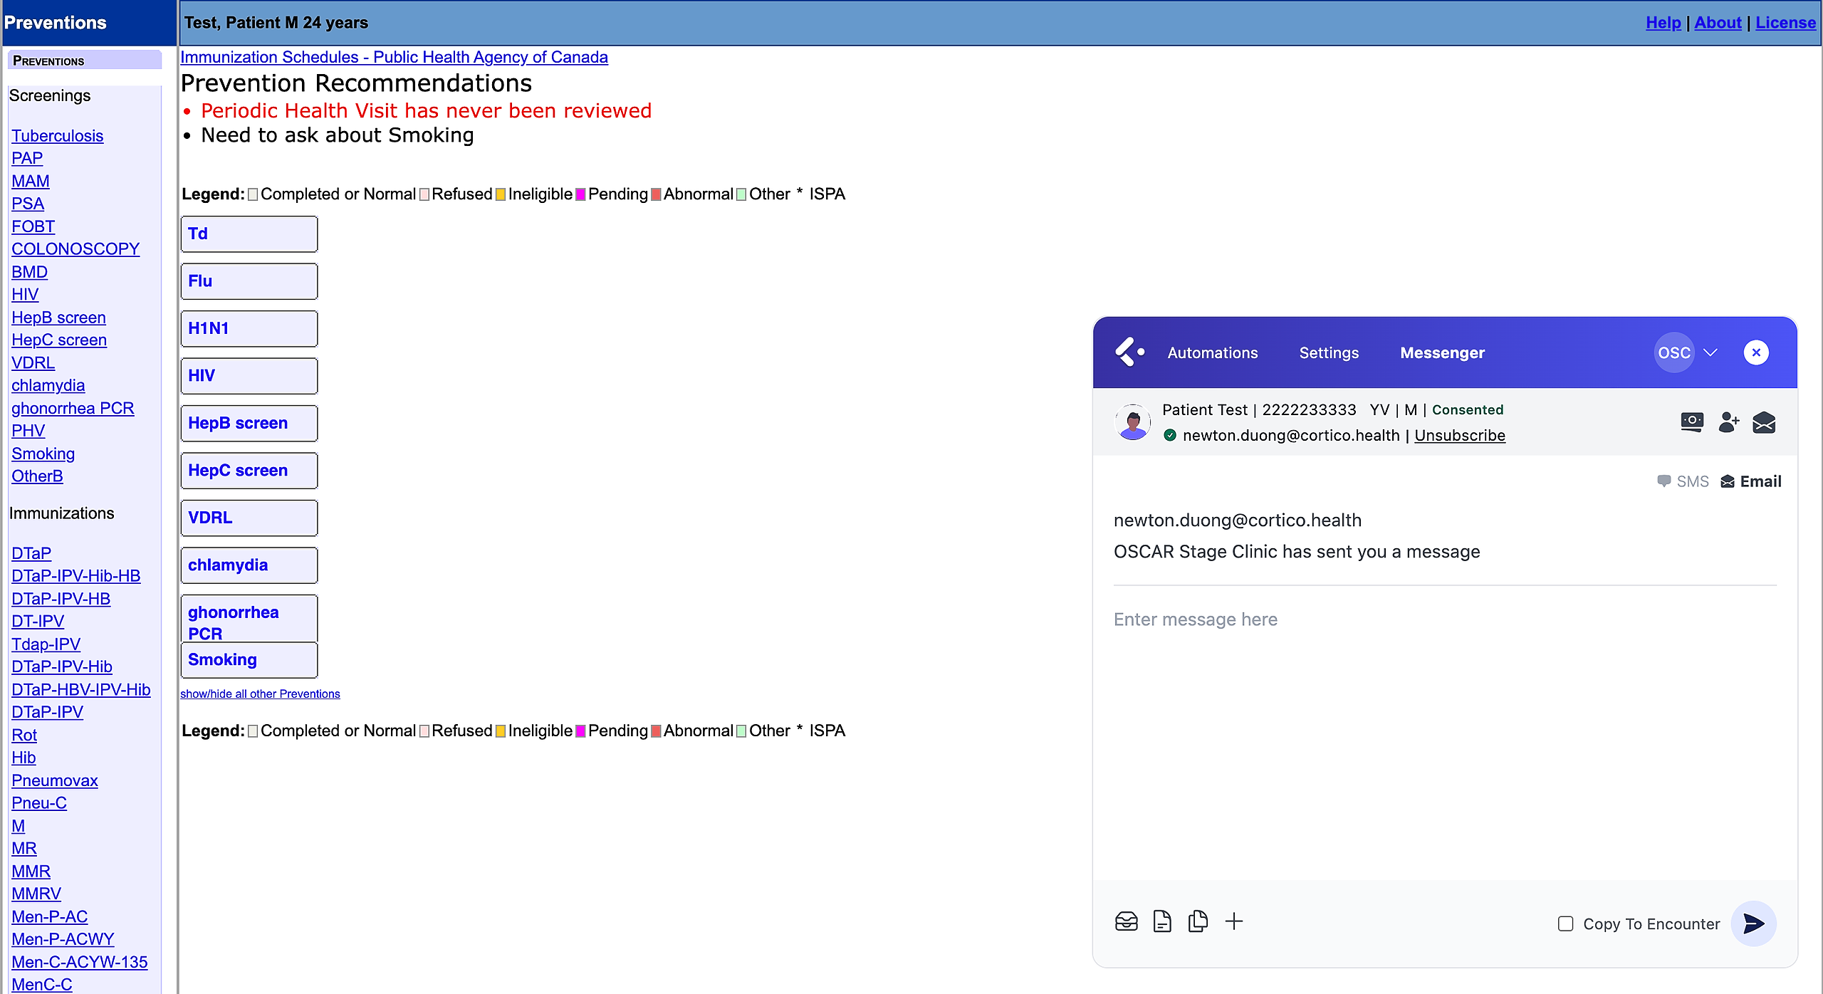The image size is (1823, 994).
Task: Expand the OSC account dropdown chevron
Action: tap(1710, 352)
